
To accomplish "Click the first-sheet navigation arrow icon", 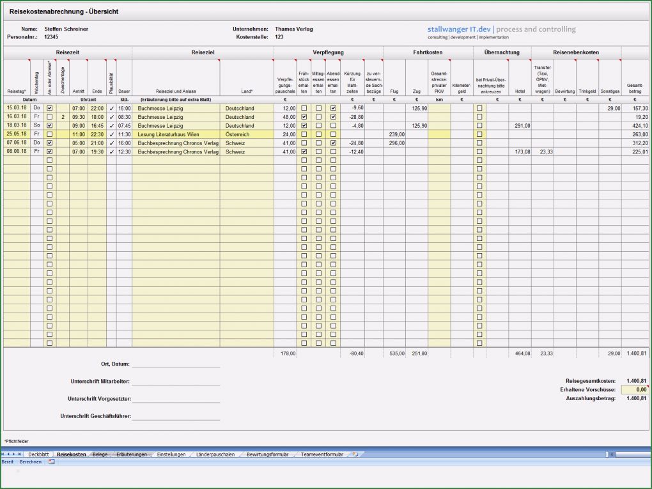I will click(4, 454).
